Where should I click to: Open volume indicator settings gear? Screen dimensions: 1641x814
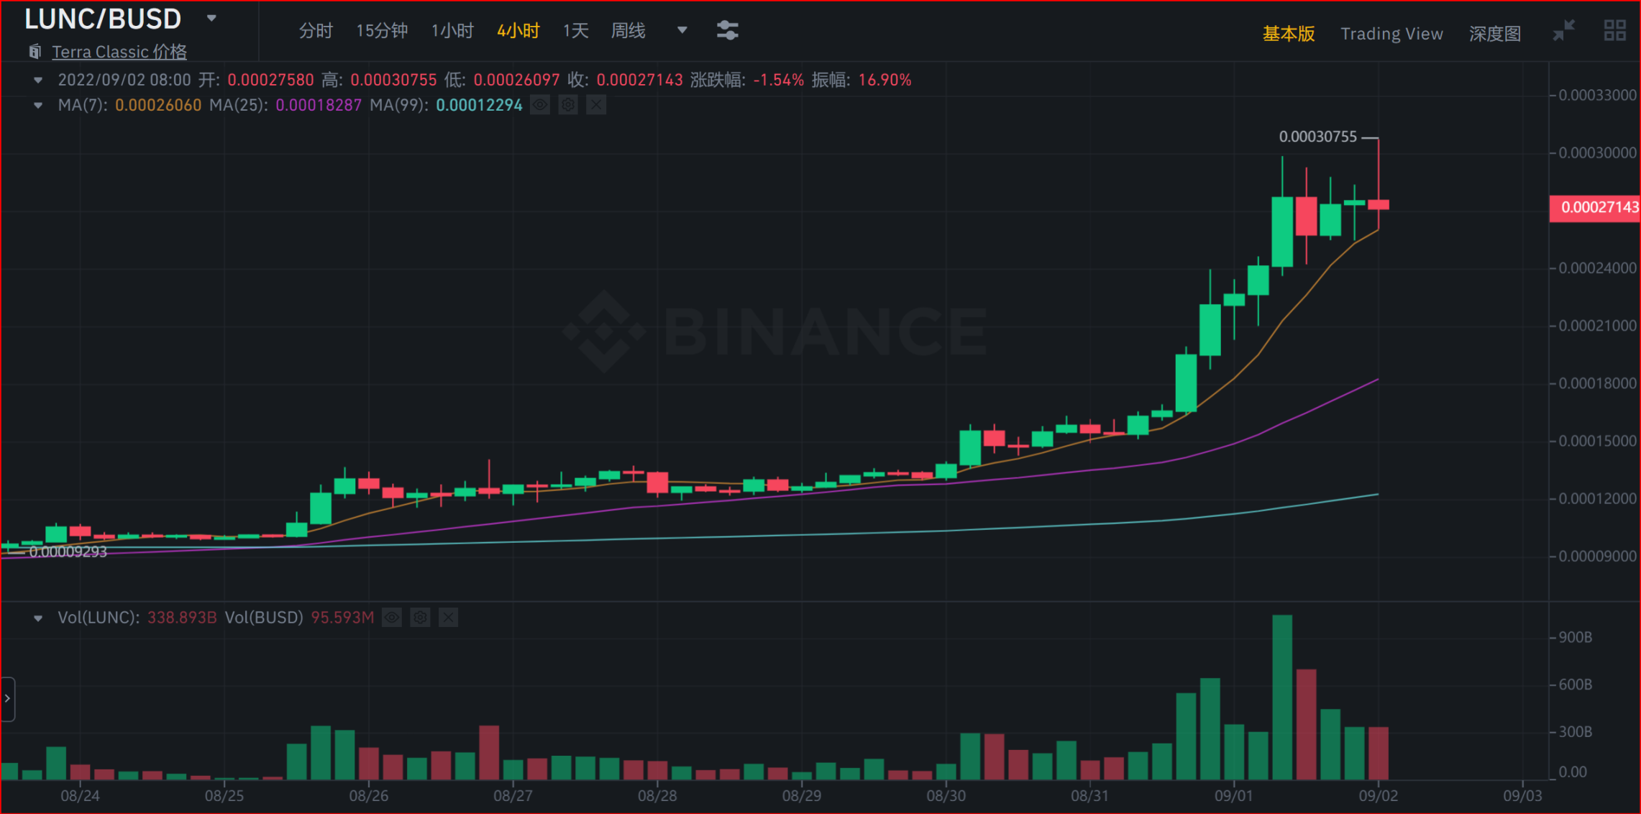coord(420,617)
